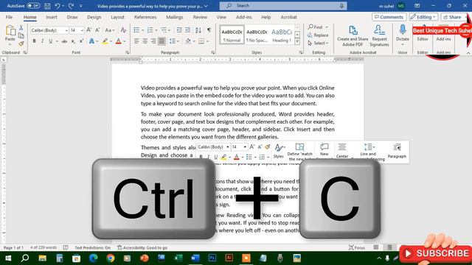Screen dimensions: 472x265
Task: Apply ribbon text highlight color
Action: pos(105,41)
